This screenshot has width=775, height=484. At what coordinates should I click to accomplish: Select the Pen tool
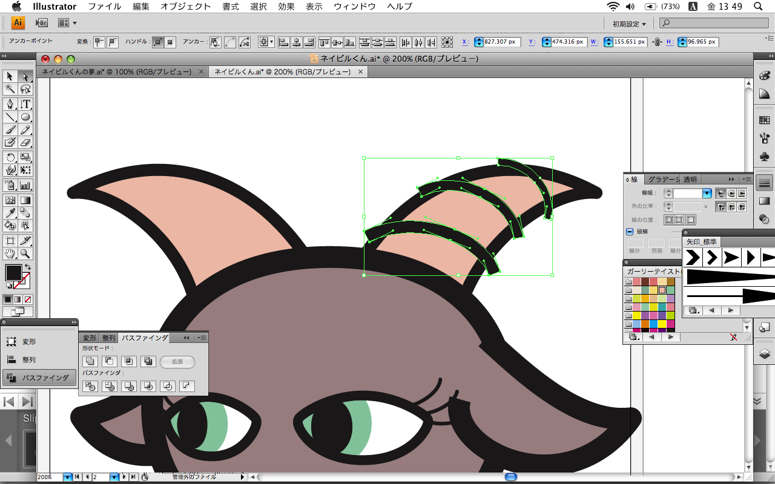point(10,104)
